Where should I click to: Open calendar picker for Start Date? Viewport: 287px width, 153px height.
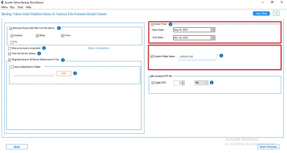click(x=212, y=30)
